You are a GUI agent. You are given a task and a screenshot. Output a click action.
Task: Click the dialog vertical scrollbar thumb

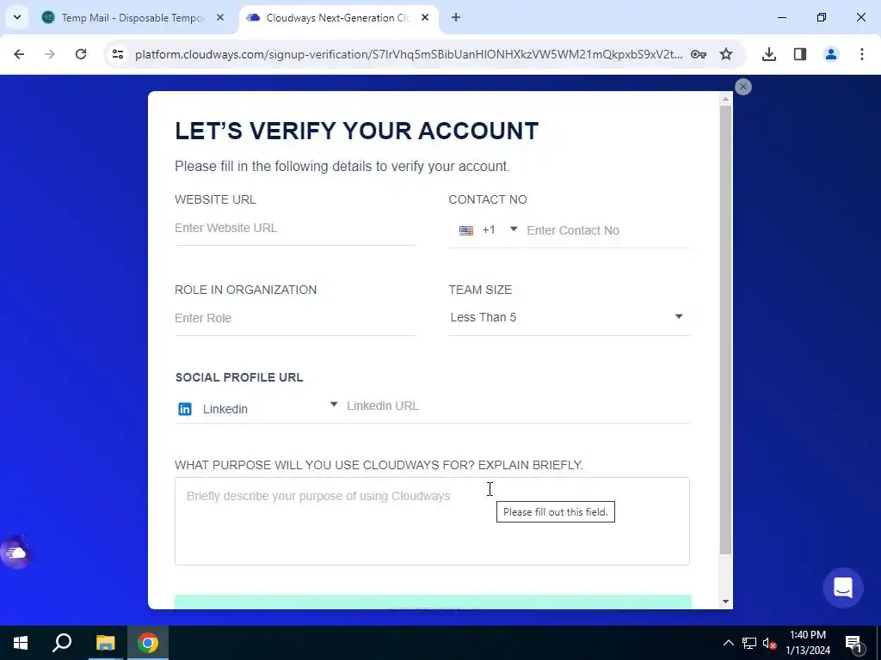[x=725, y=330]
